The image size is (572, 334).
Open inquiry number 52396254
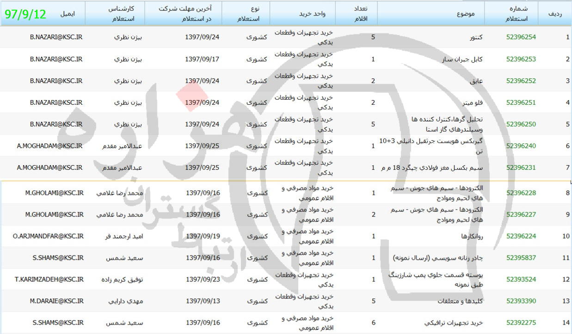click(521, 37)
